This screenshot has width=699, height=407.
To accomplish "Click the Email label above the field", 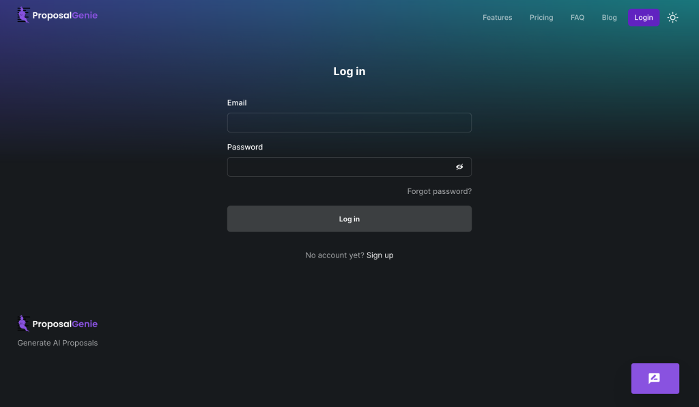I will (x=237, y=103).
